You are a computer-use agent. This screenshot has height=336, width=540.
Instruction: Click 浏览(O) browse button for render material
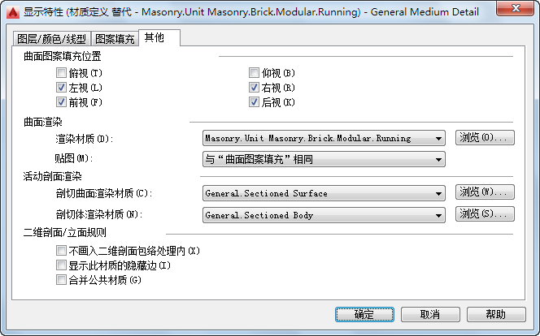pyautogui.click(x=485, y=137)
